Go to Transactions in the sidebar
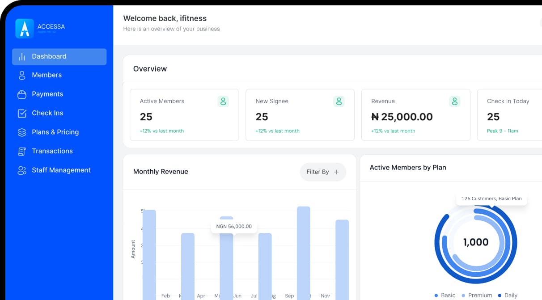The width and height of the screenshot is (542, 300). (52, 151)
